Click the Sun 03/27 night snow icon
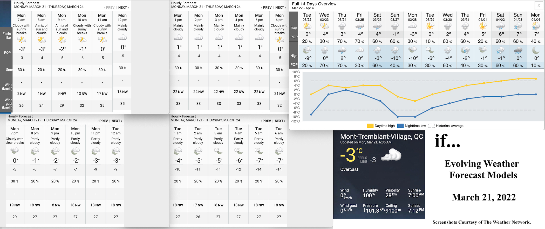 395,50
